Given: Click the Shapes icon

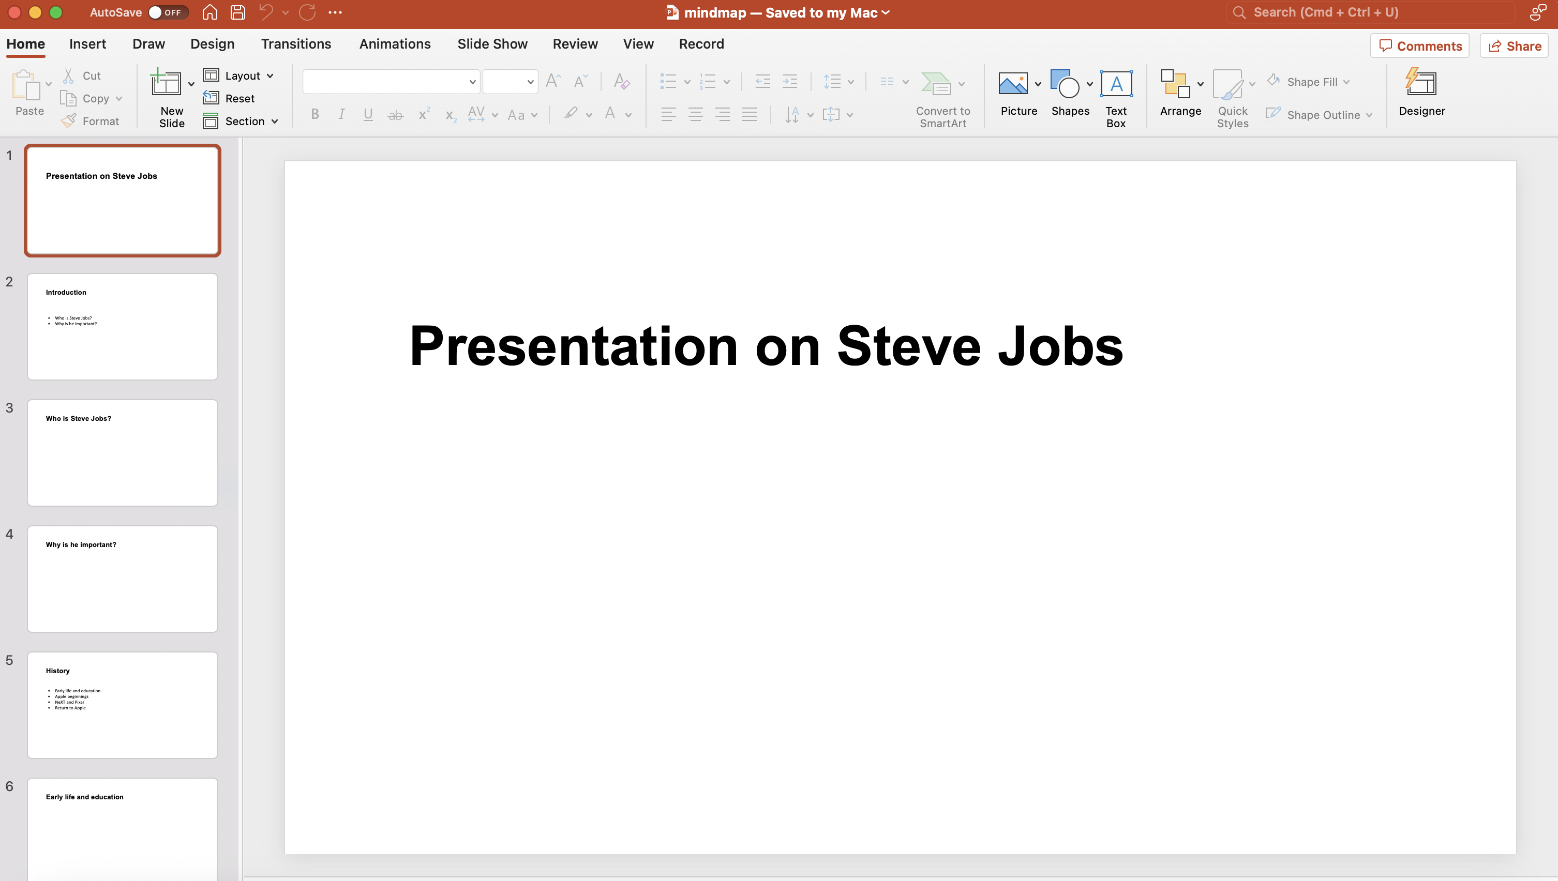Looking at the screenshot, I should (x=1064, y=84).
